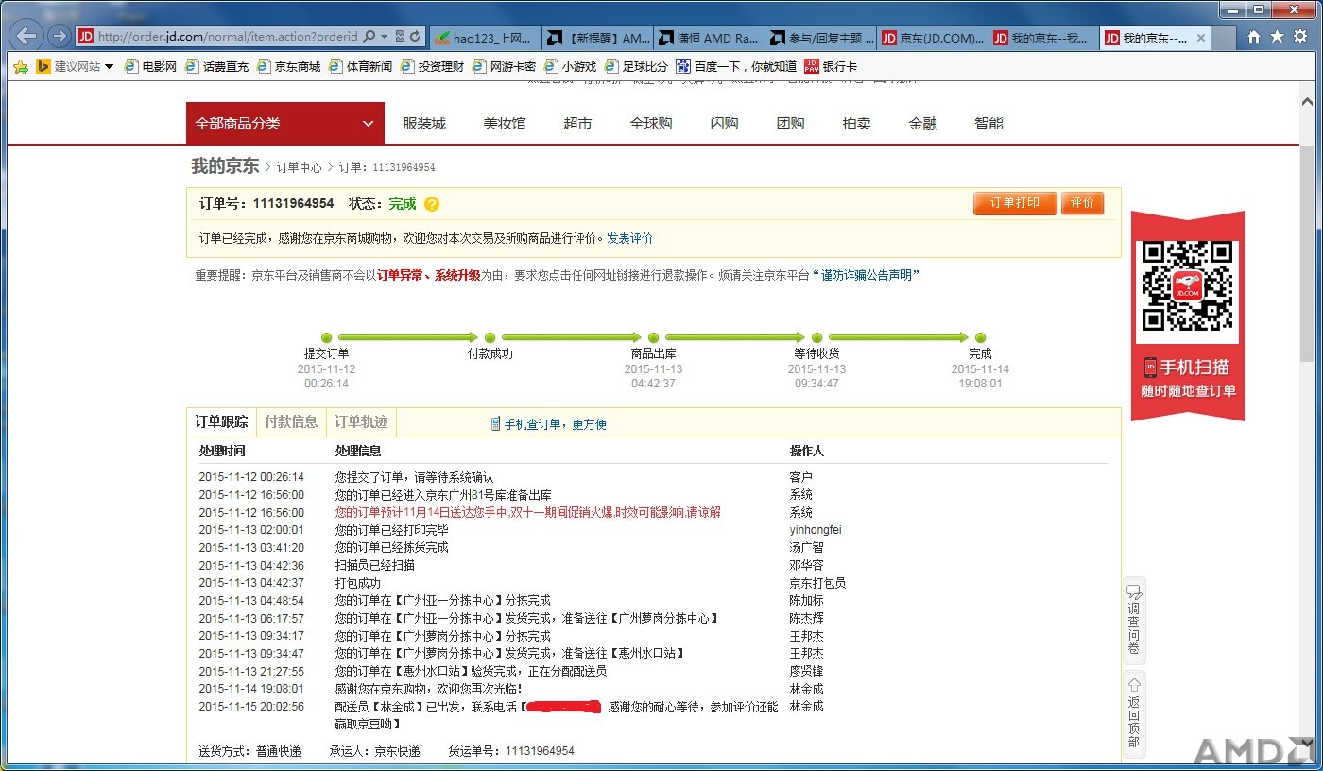Open the 谨防诈骗公告声明 link
Screen dimensions: 1323x771
click(867, 275)
